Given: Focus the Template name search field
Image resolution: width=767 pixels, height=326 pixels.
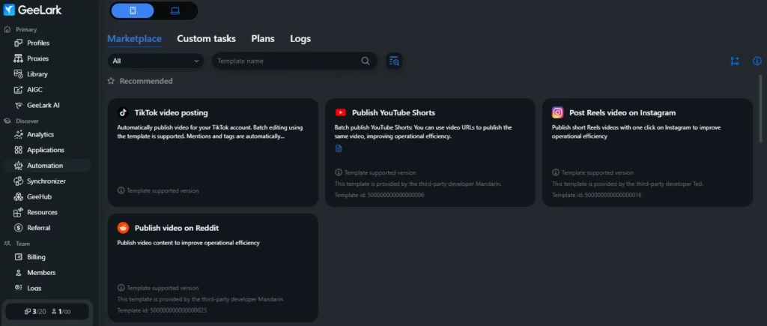Looking at the screenshot, I should coord(294,61).
